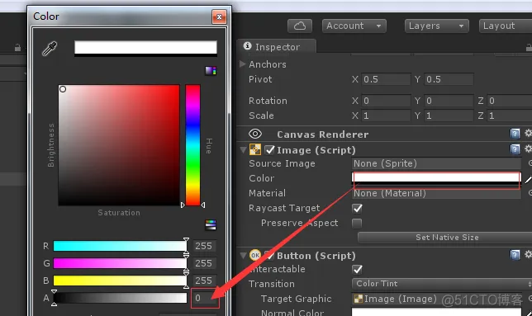Adjust the A alpha channel slider
Viewport: 532px width, 316px height.
(120, 298)
